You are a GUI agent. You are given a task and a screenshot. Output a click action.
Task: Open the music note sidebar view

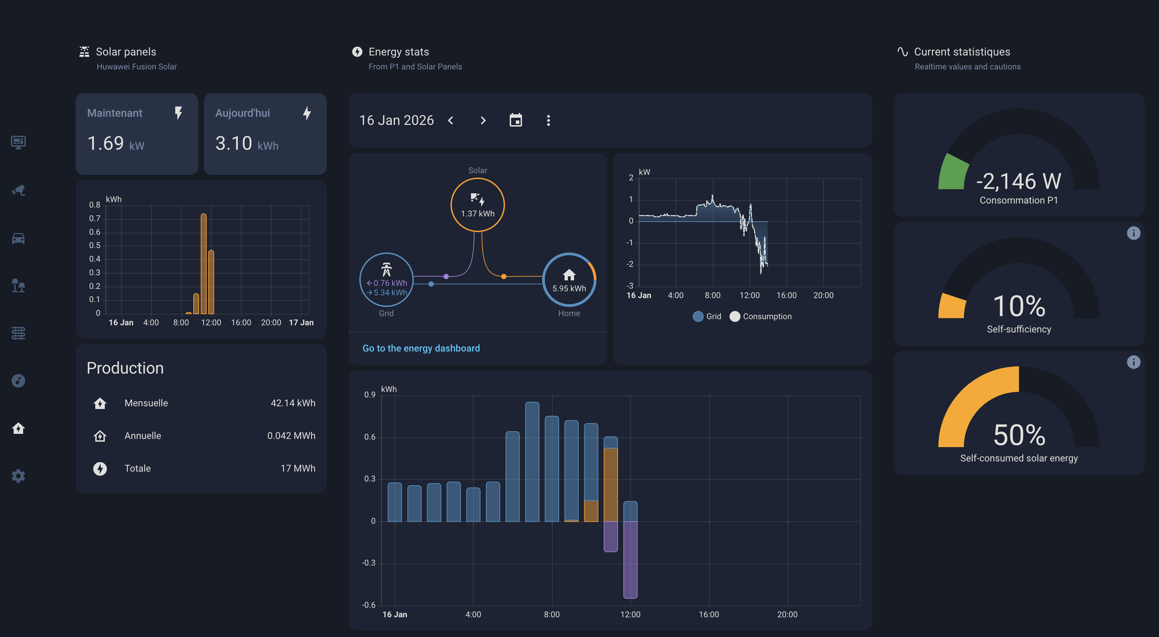(18, 381)
